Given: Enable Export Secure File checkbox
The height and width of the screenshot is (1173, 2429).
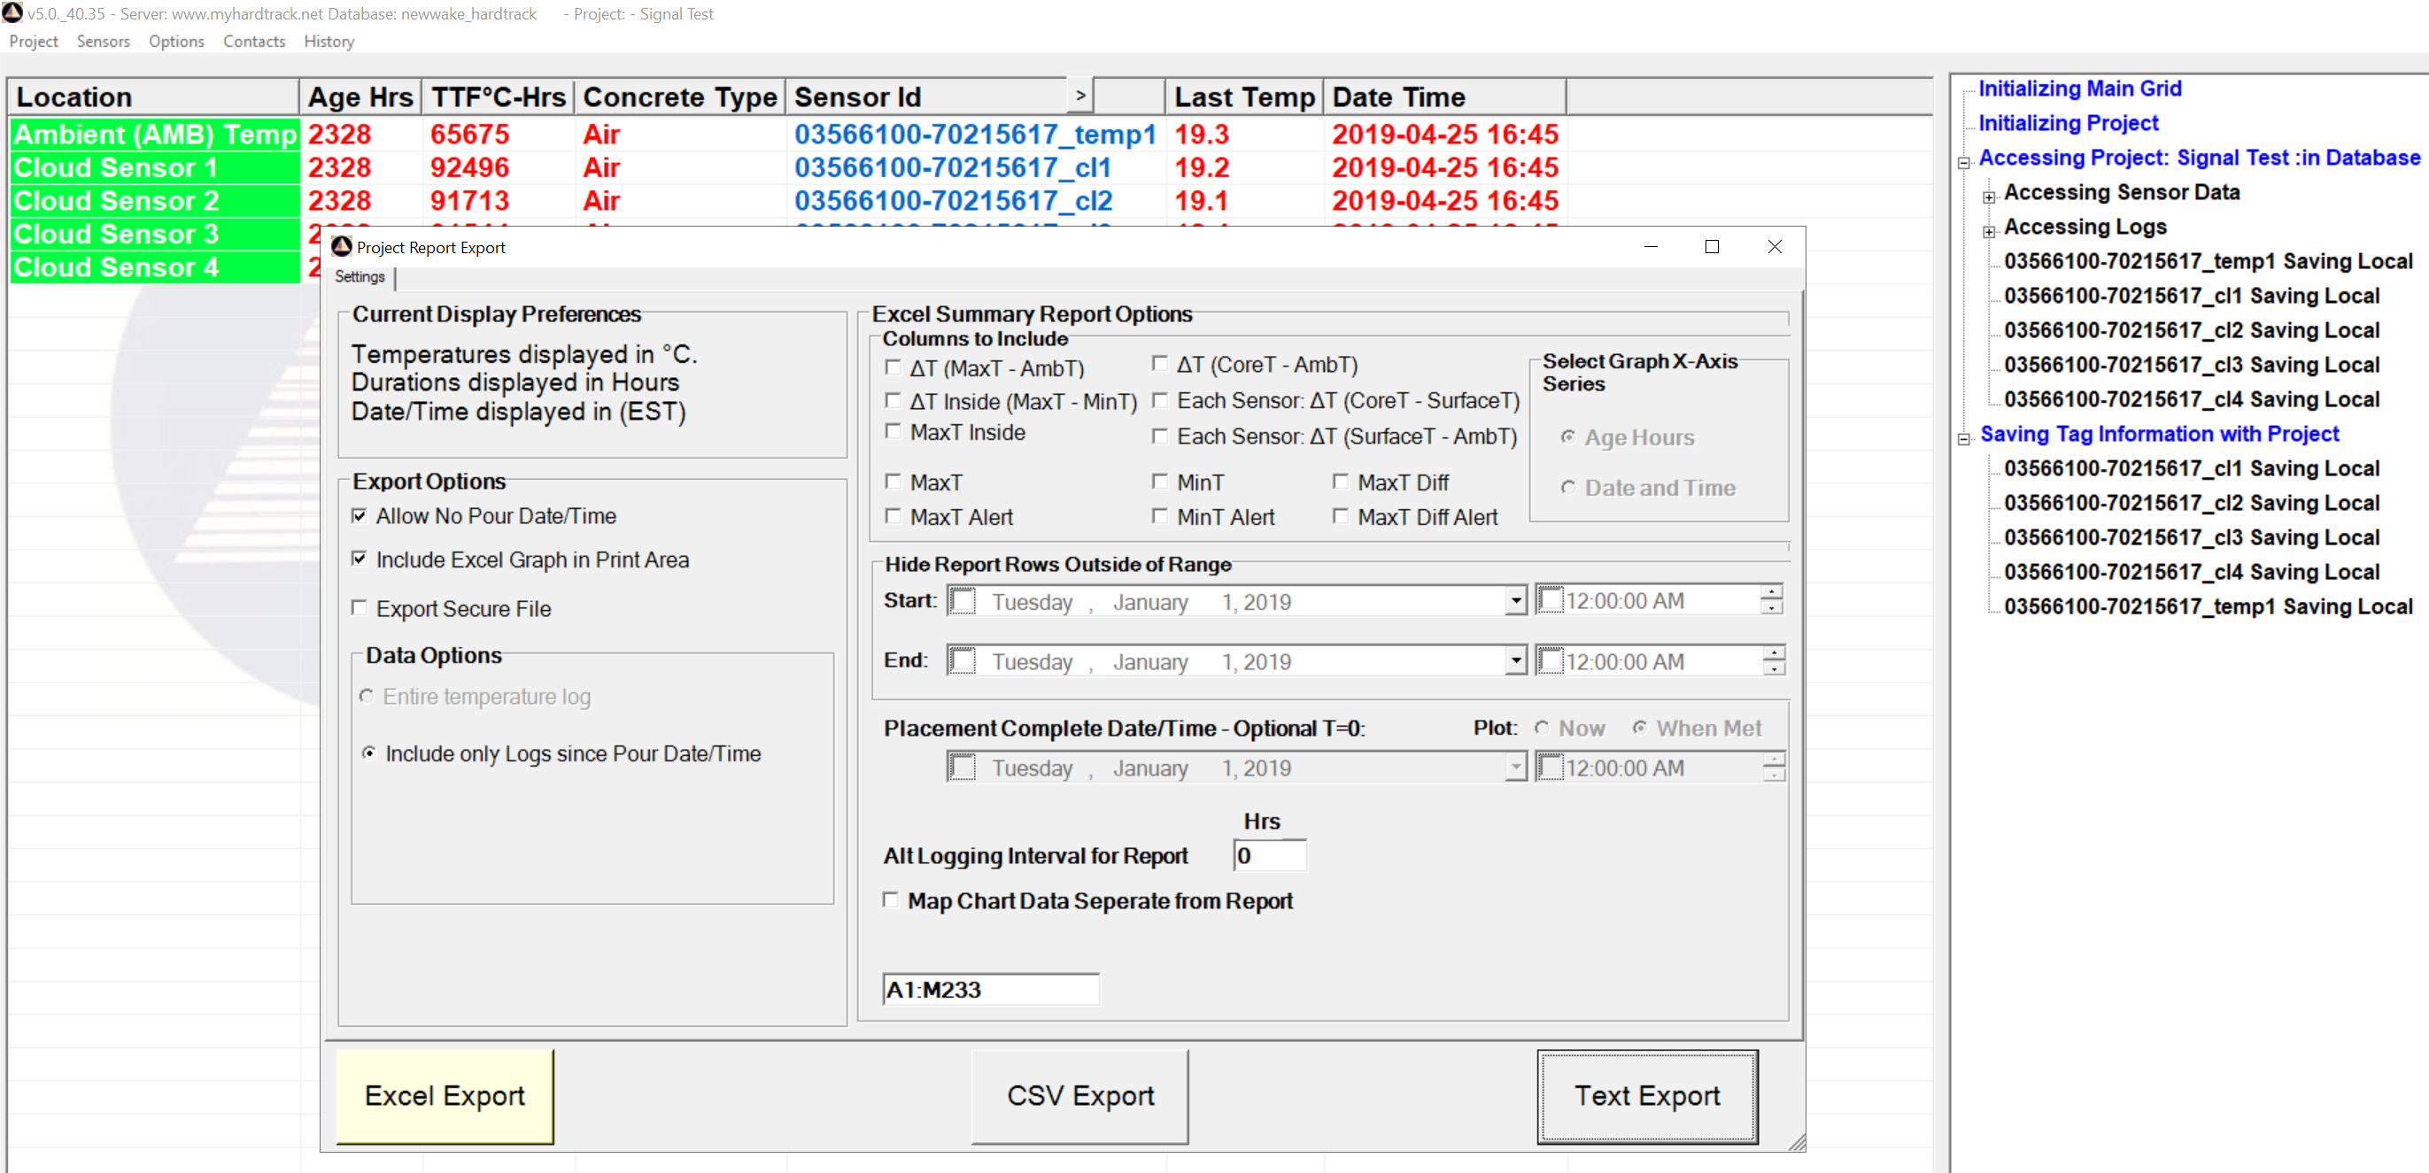Looking at the screenshot, I should coord(360,608).
